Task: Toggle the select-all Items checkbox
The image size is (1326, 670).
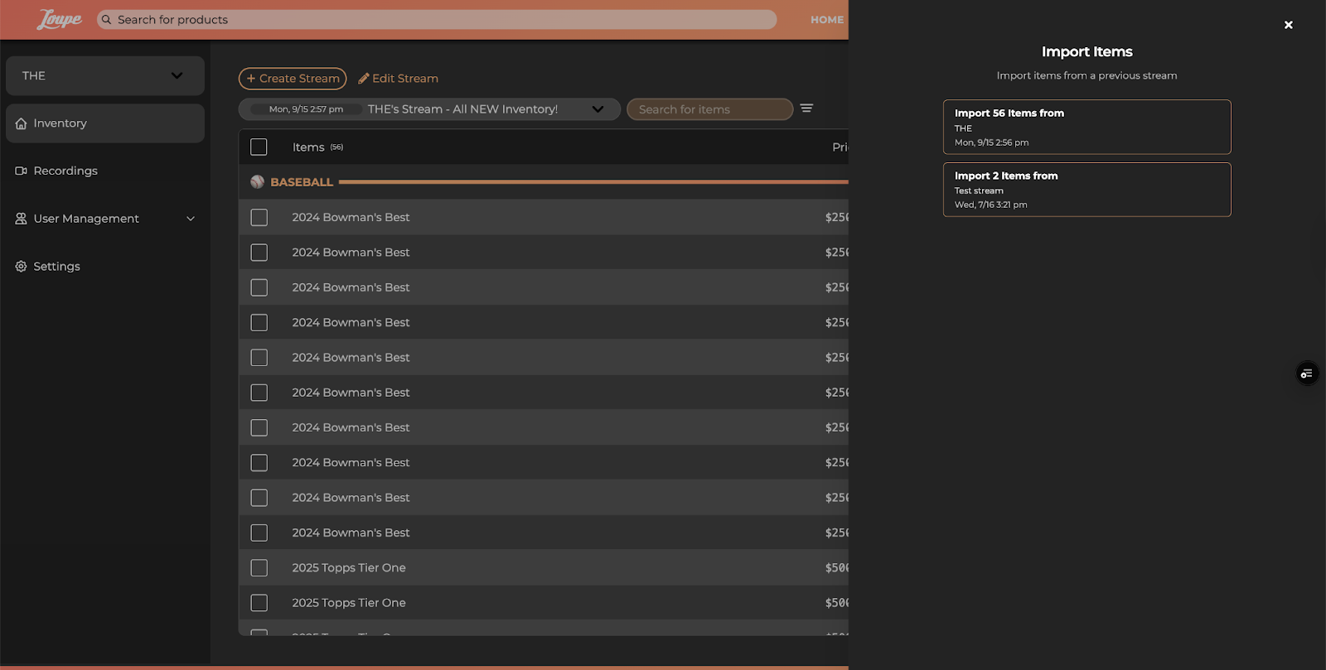Action: coord(259,147)
